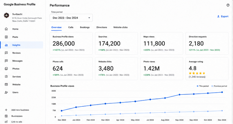This screenshot has width=233, height=124.
Task: Open help via question mark icon
Action: (x=228, y=5)
